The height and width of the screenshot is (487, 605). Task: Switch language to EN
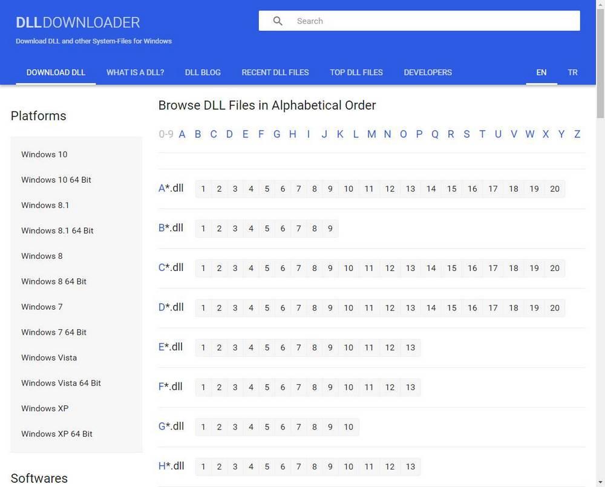pos(541,72)
